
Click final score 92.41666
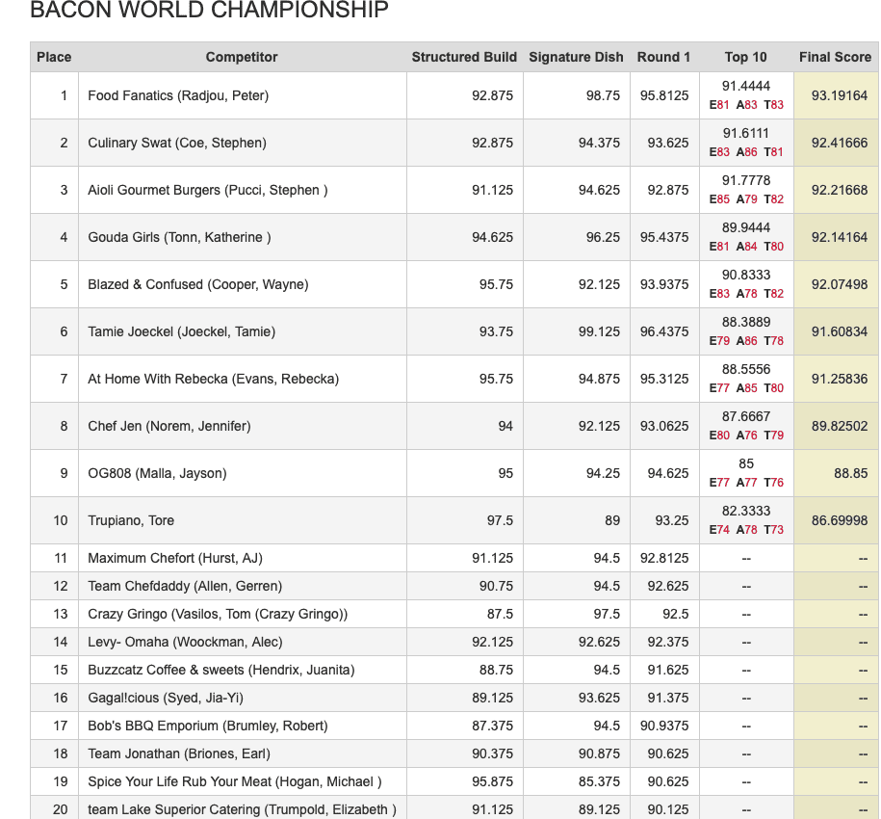click(x=840, y=143)
